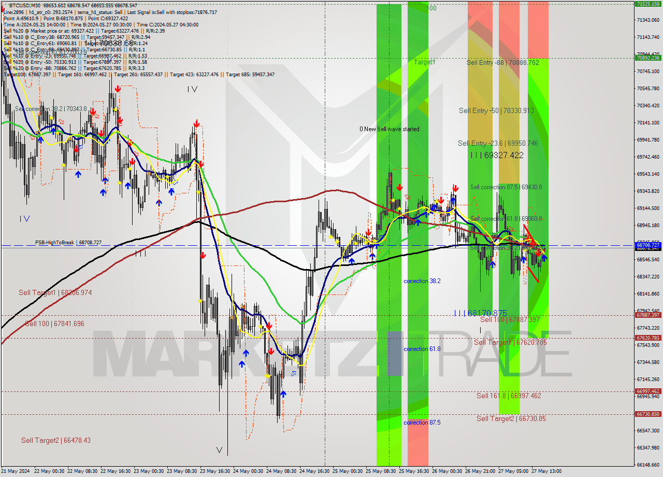Select the 'Sell Target2 | 66730.85' label
This screenshot has width=663, height=477.
tap(511, 418)
